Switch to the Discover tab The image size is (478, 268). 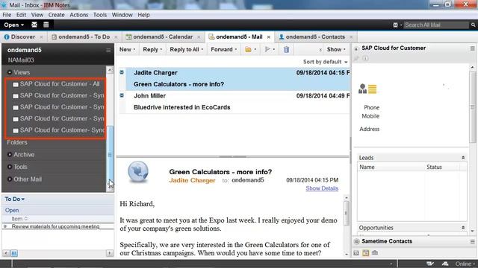[x=20, y=36]
